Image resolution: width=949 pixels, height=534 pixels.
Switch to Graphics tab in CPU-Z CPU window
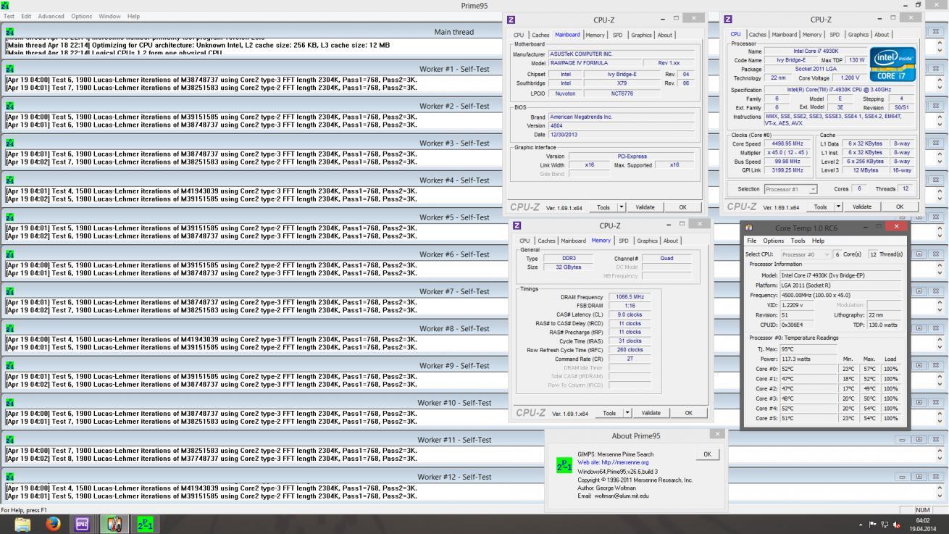pyautogui.click(x=858, y=35)
